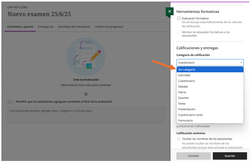251x164 pixels.
Task: Pick Formulario from the category list
Action: (x=210, y=121)
